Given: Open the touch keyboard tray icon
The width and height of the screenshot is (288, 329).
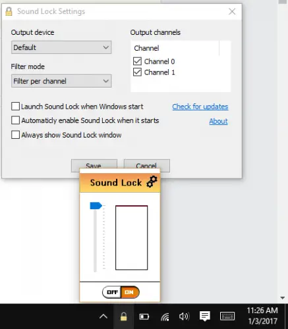Looking at the screenshot, I should 227,316.
